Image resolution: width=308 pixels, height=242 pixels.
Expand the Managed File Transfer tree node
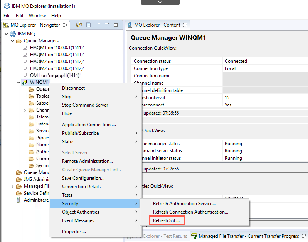pos(13,187)
